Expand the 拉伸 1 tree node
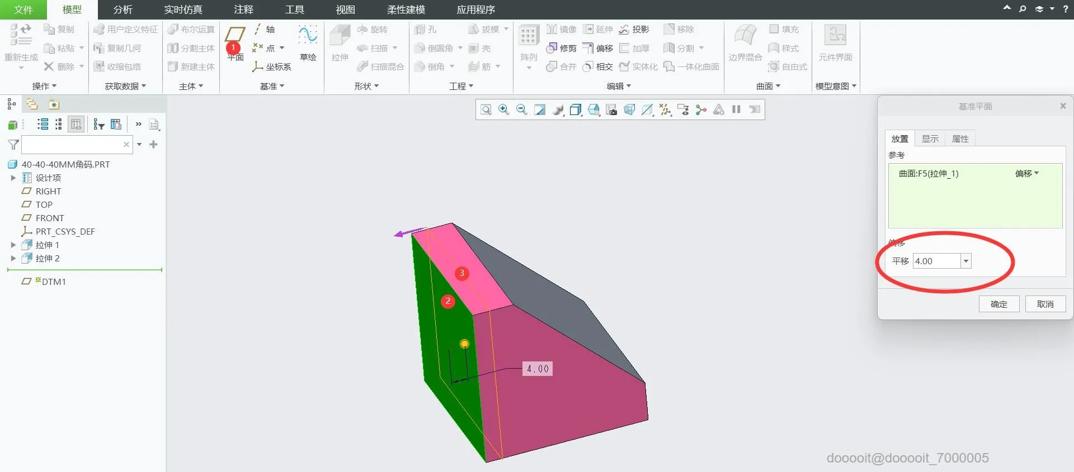The image size is (1074, 472). [x=13, y=245]
